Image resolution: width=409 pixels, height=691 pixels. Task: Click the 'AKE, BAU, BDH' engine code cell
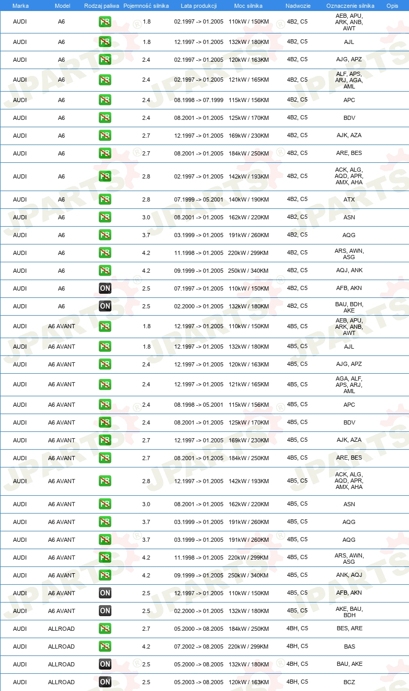349,612
